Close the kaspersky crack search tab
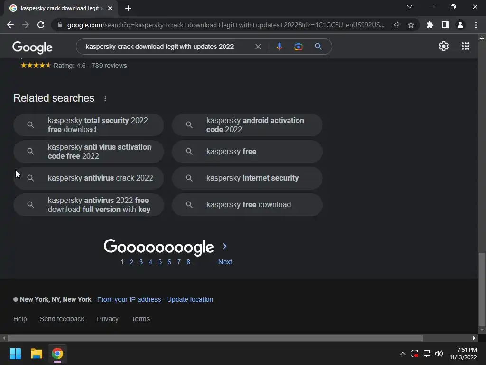Screen dimensions: 486x365 110,8
